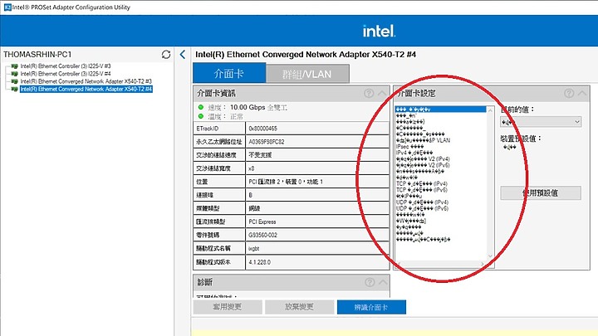The image size is (598, 336).
Task: Switch to the 群組/VLAN tab
Action: (x=307, y=74)
